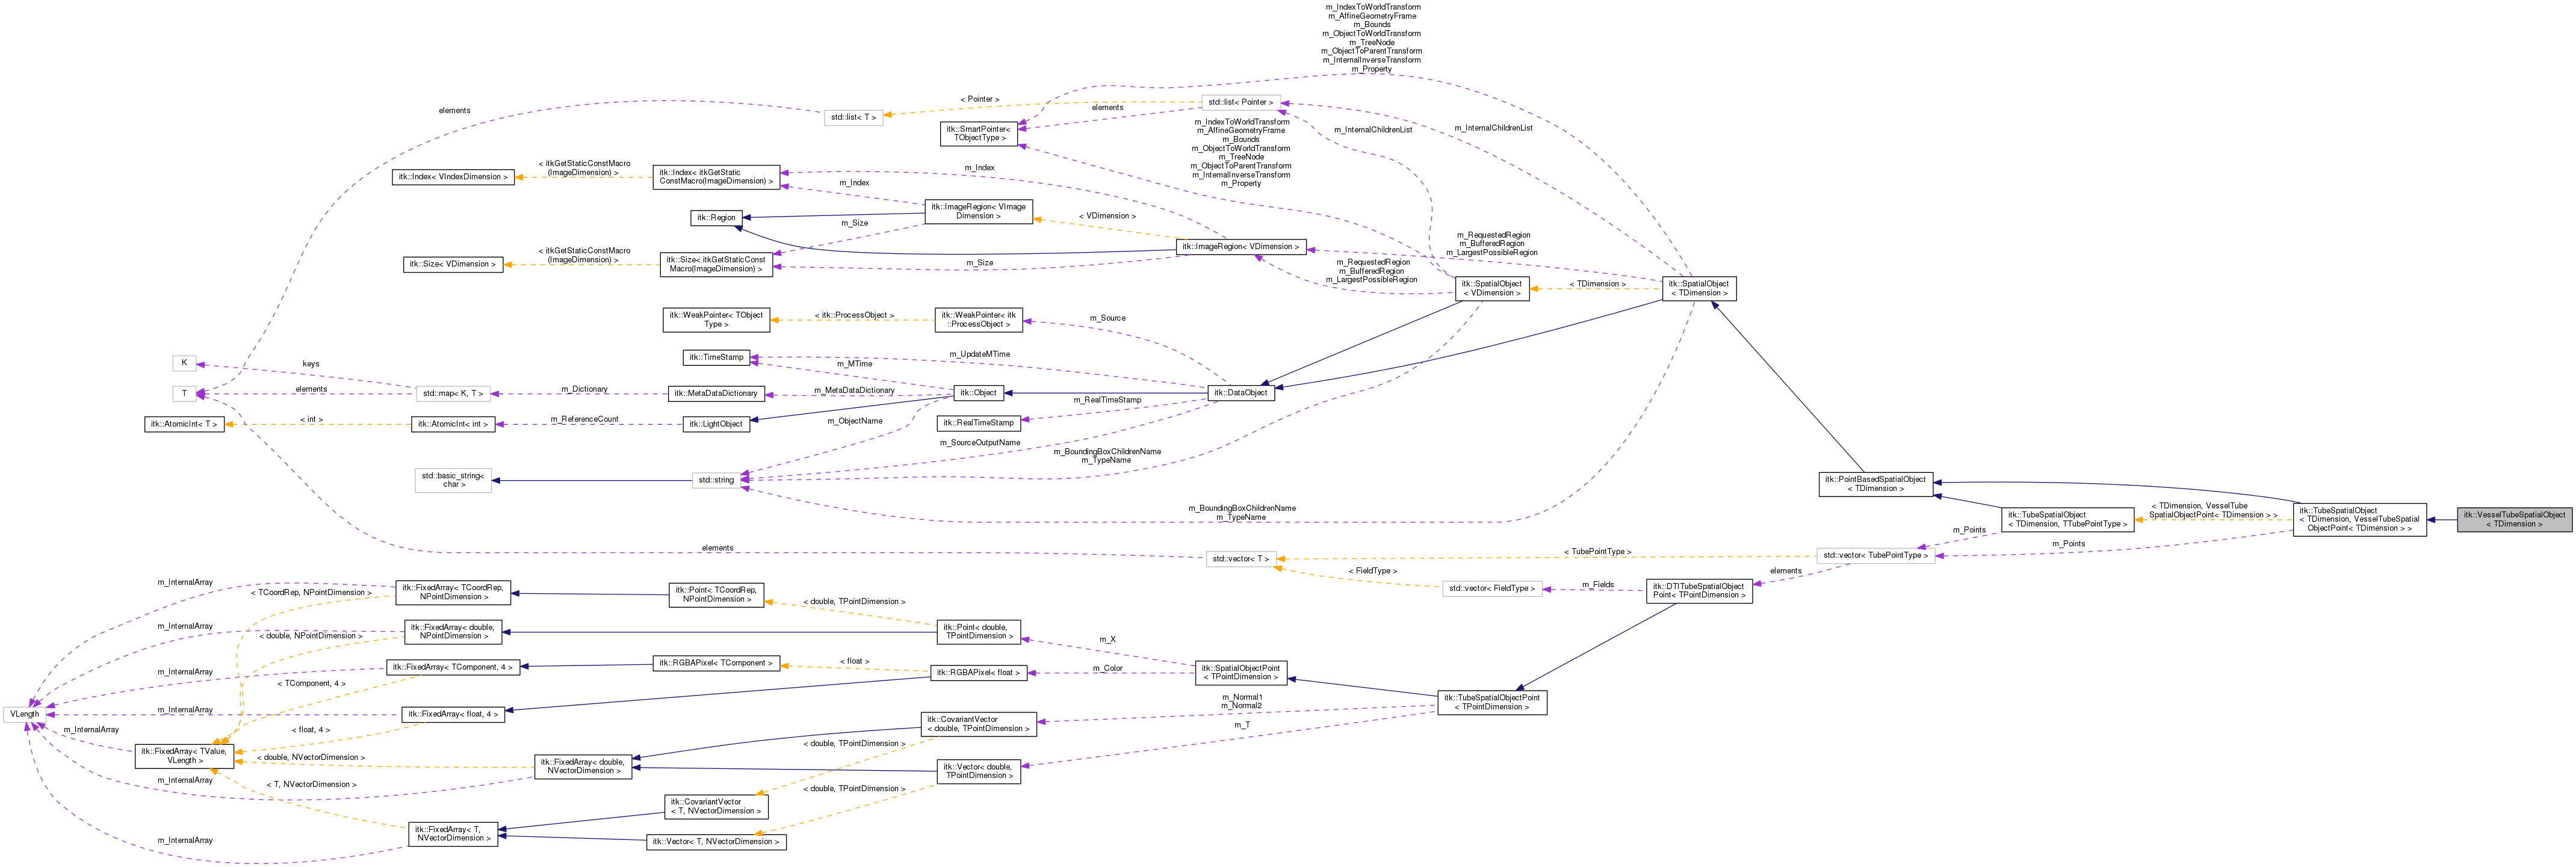Open itk::TubeSpatialObject with VesselTubeSpatialObjectPoint node
The height and width of the screenshot is (867, 2576).
tap(2359, 519)
